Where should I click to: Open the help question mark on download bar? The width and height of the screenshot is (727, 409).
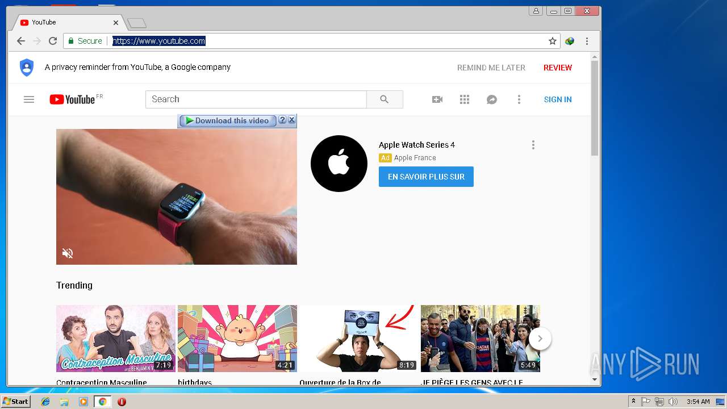pyautogui.click(x=282, y=120)
